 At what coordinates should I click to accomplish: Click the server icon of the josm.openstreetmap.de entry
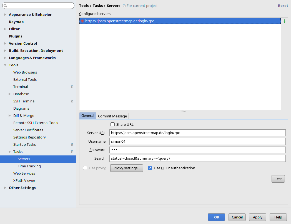pyautogui.click(x=82, y=21)
